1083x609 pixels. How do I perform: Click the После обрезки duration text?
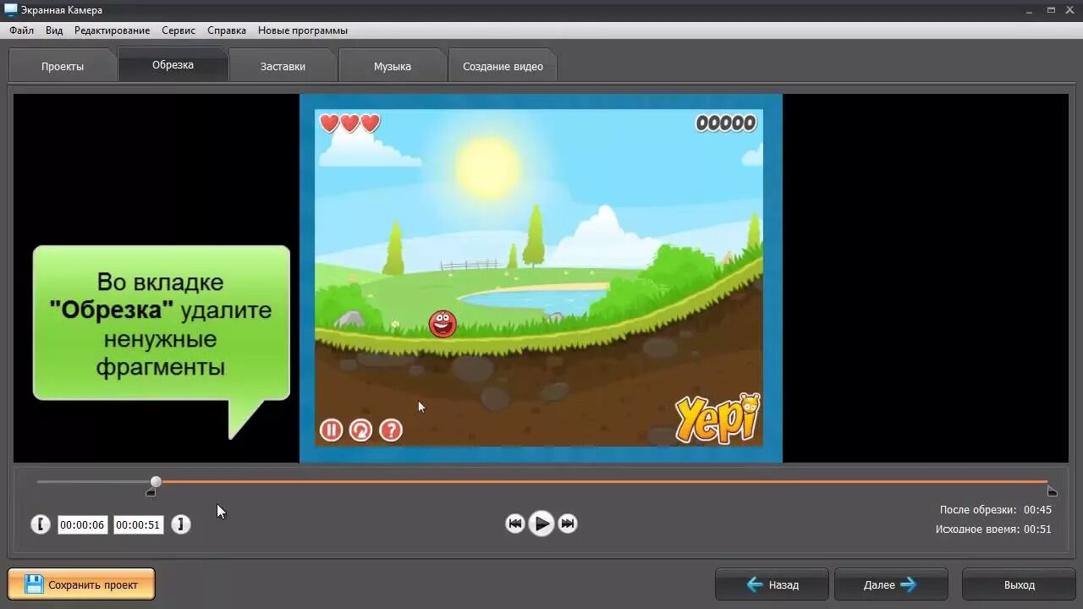pyautogui.click(x=995, y=510)
